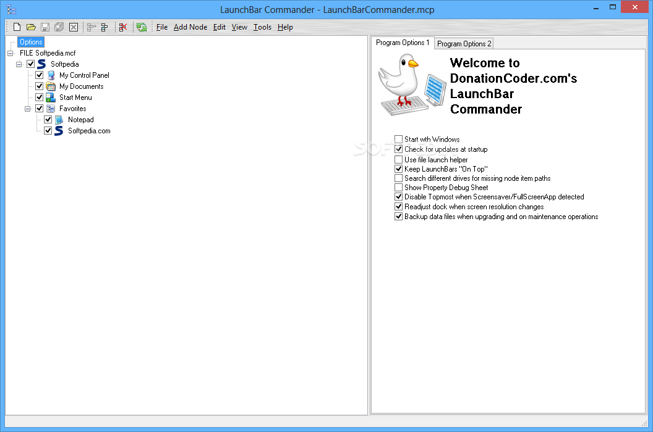The width and height of the screenshot is (653, 432).
Task: Select the Program Options 1 tab
Action: pyautogui.click(x=403, y=43)
